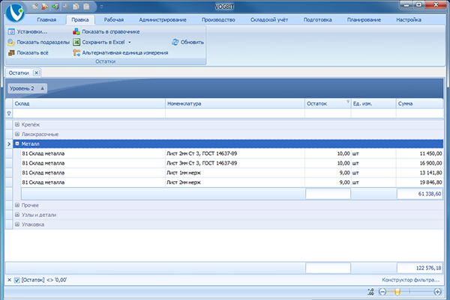
Task: Click the Показать всё icon
Action: tap(10, 53)
